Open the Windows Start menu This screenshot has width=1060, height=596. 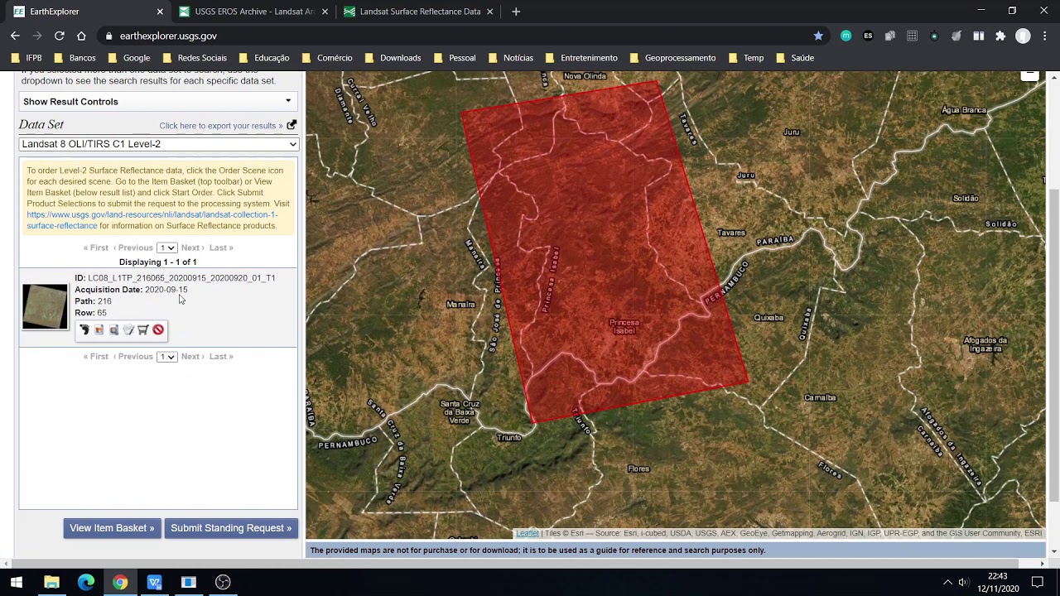click(x=17, y=582)
